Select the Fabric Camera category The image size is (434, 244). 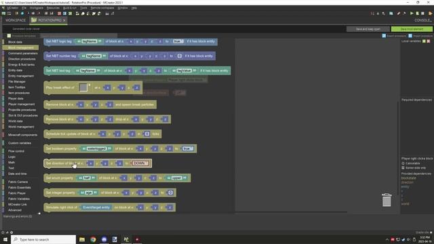pyautogui.click(x=18, y=182)
